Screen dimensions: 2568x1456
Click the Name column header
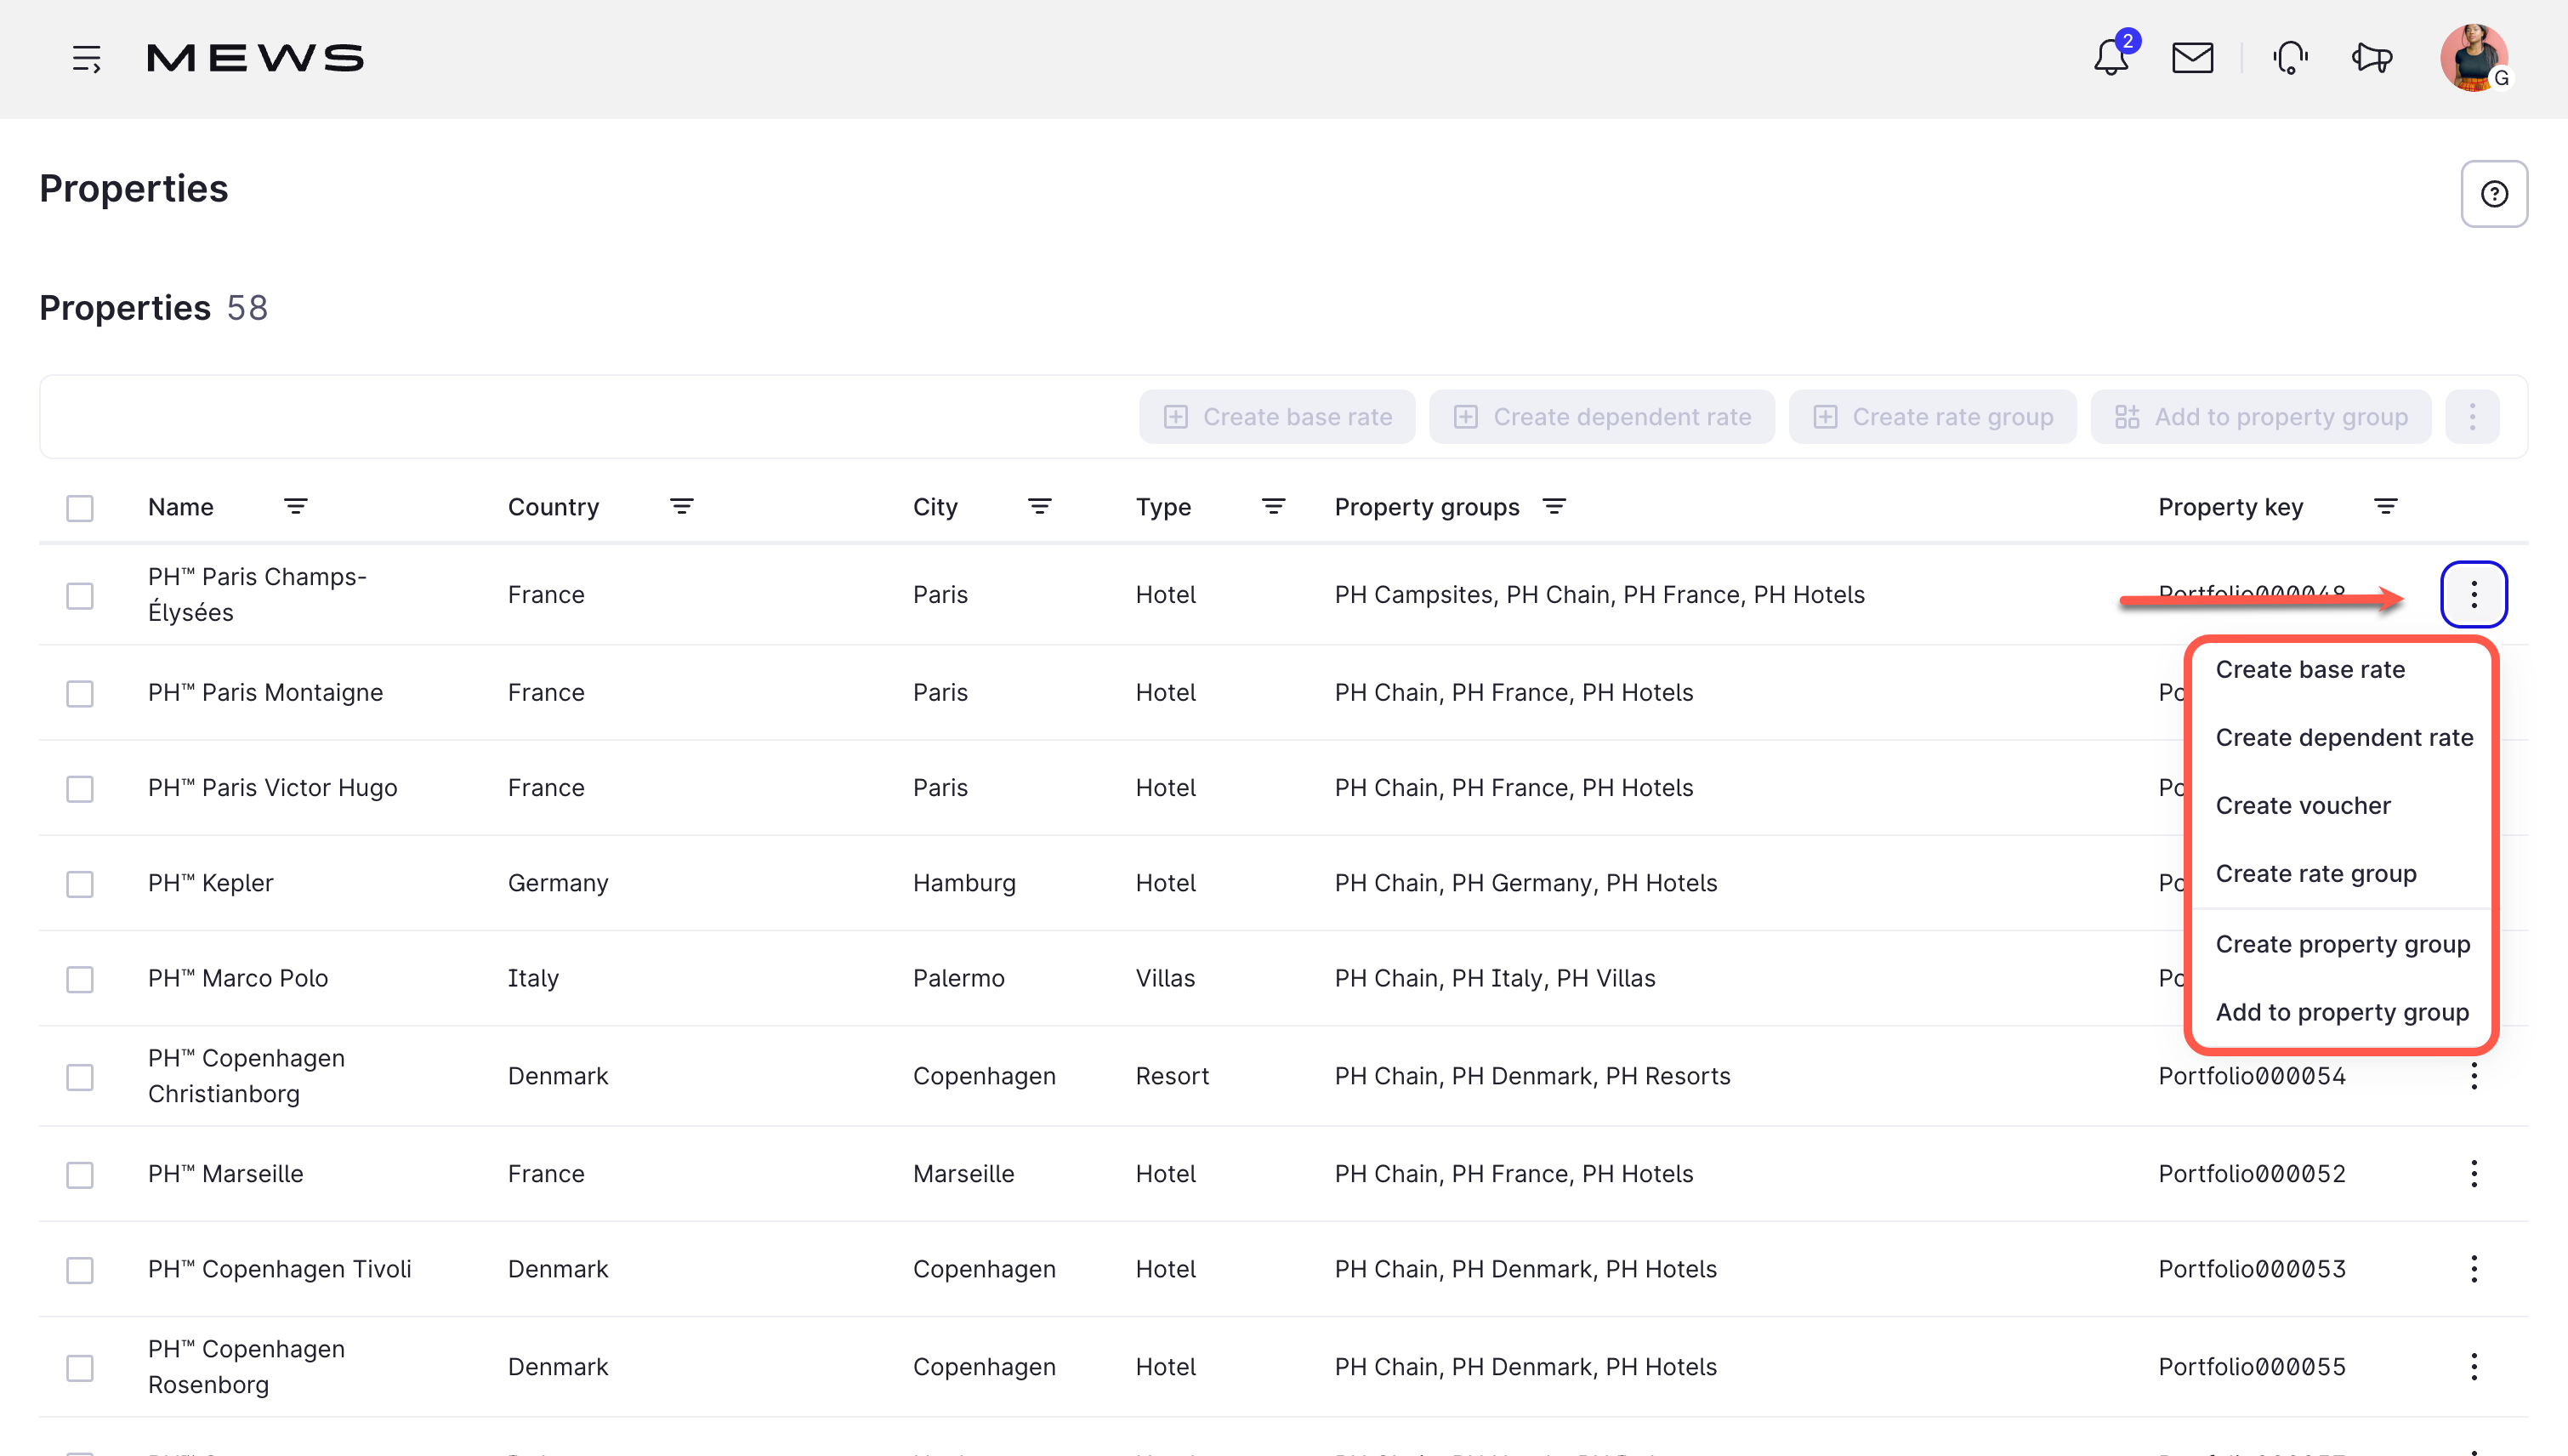click(x=181, y=507)
